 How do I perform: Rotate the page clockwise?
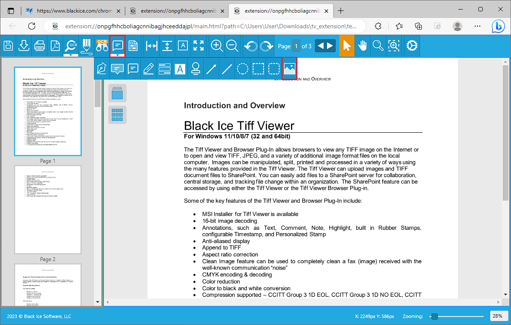[266, 46]
